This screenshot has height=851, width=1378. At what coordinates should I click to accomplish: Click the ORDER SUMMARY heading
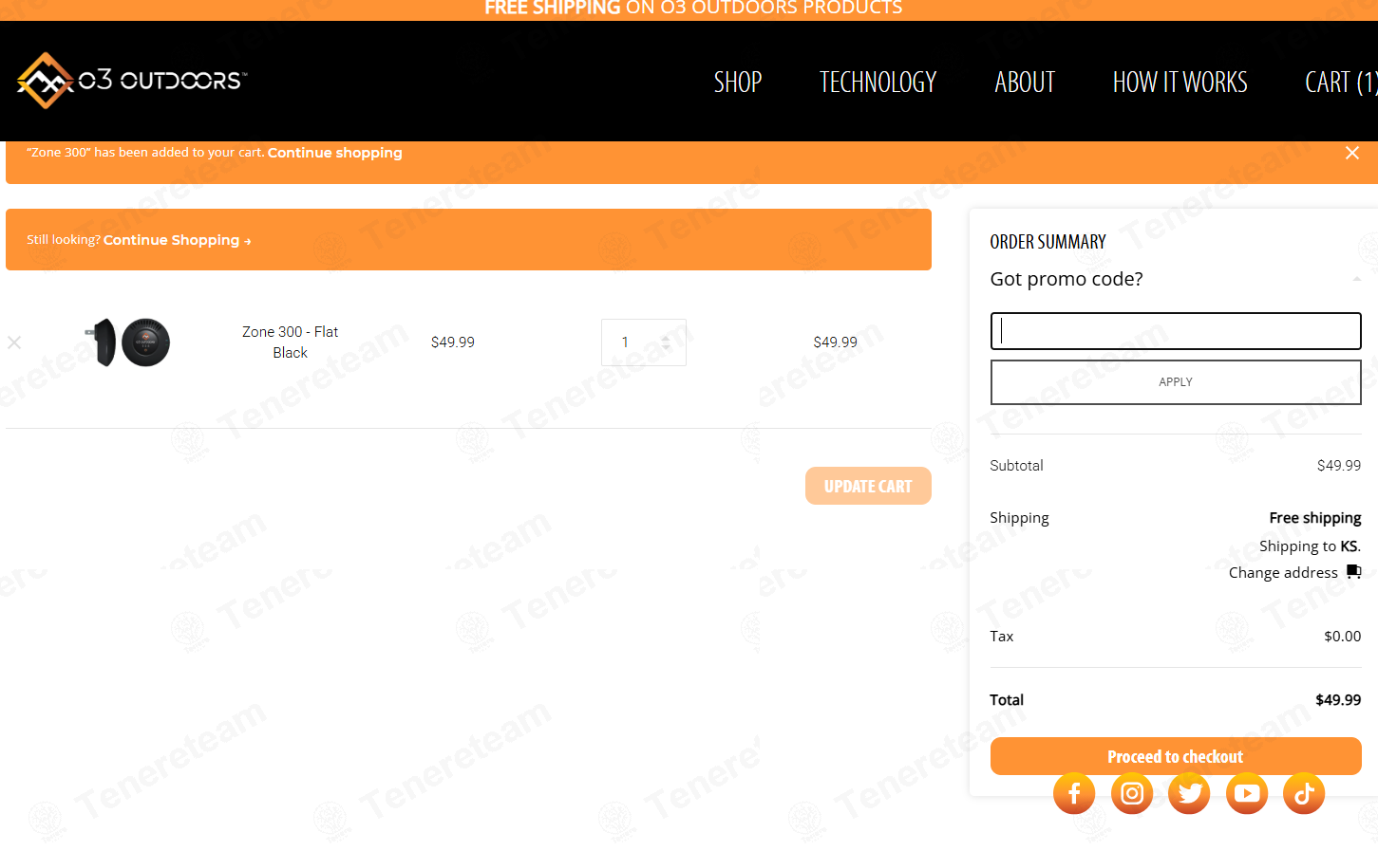(x=1048, y=242)
